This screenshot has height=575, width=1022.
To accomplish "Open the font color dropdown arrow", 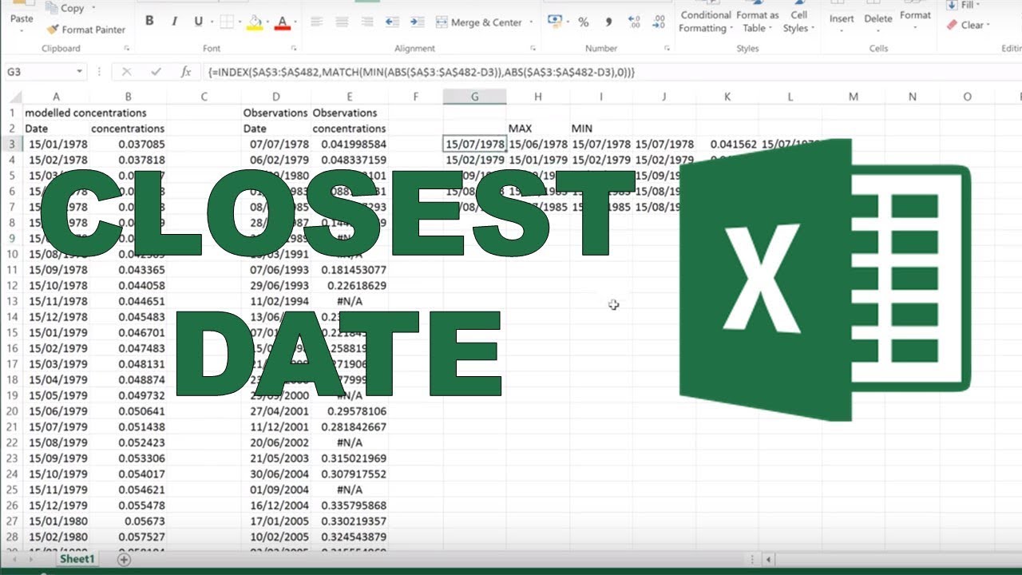I will click(295, 22).
